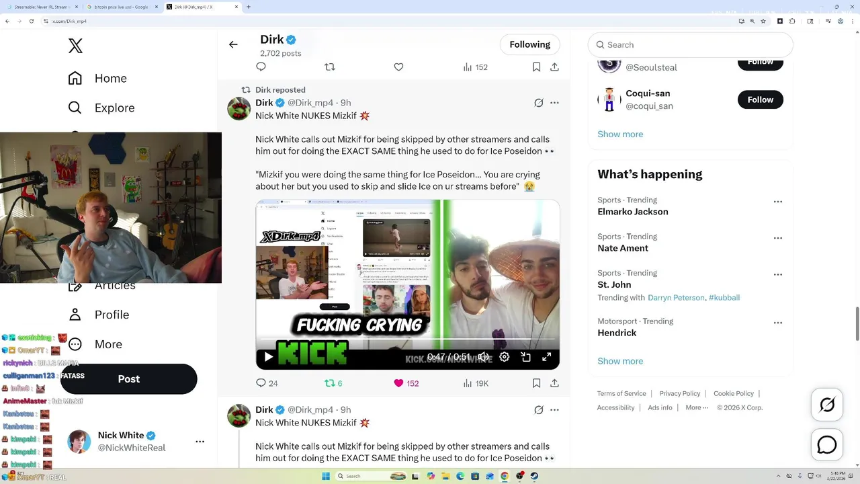The height and width of the screenshot is (484, 860).
Task: Reload the page in browser
Action: (x=32, y=21)
